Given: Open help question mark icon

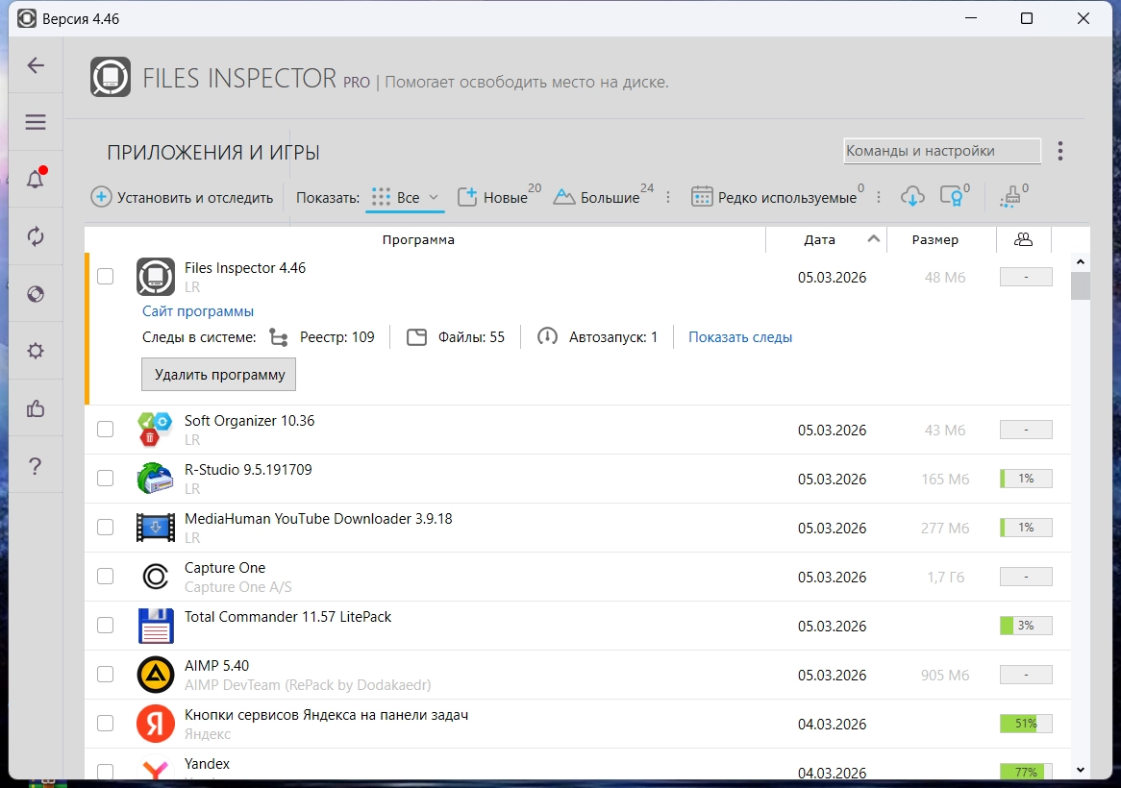Looking at the screenshot, I should [x=36, y=466].
